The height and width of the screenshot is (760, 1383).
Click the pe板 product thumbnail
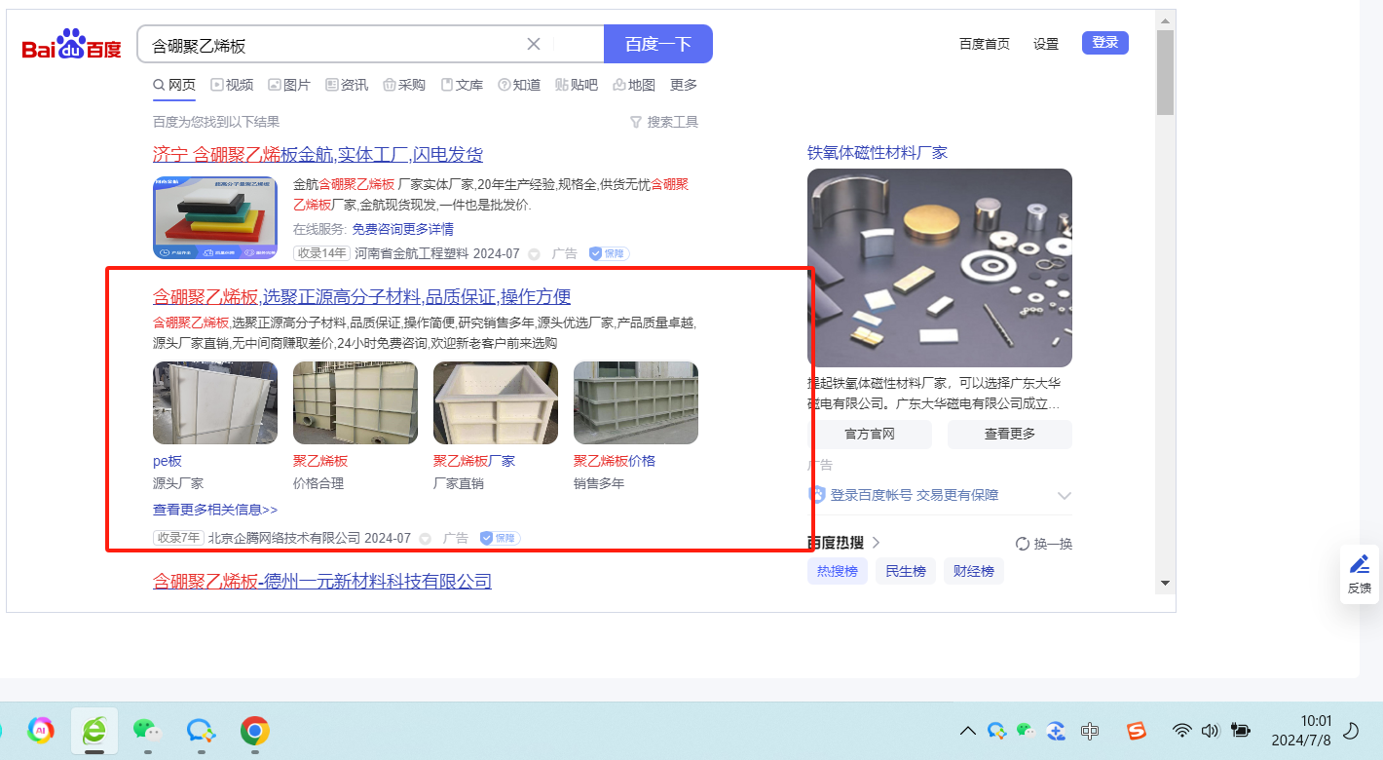click(x=215, y=402)
